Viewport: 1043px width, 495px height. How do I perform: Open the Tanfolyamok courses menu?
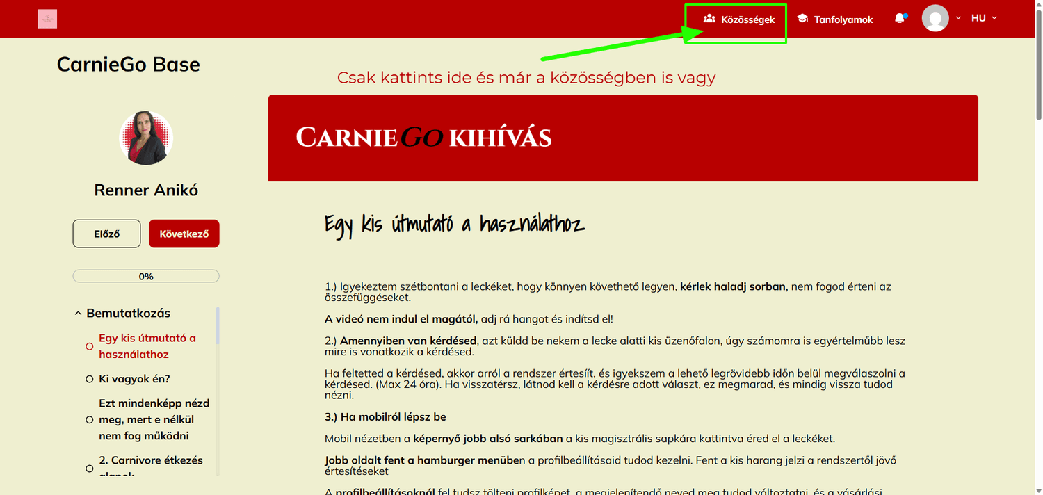tap(834, 19)
